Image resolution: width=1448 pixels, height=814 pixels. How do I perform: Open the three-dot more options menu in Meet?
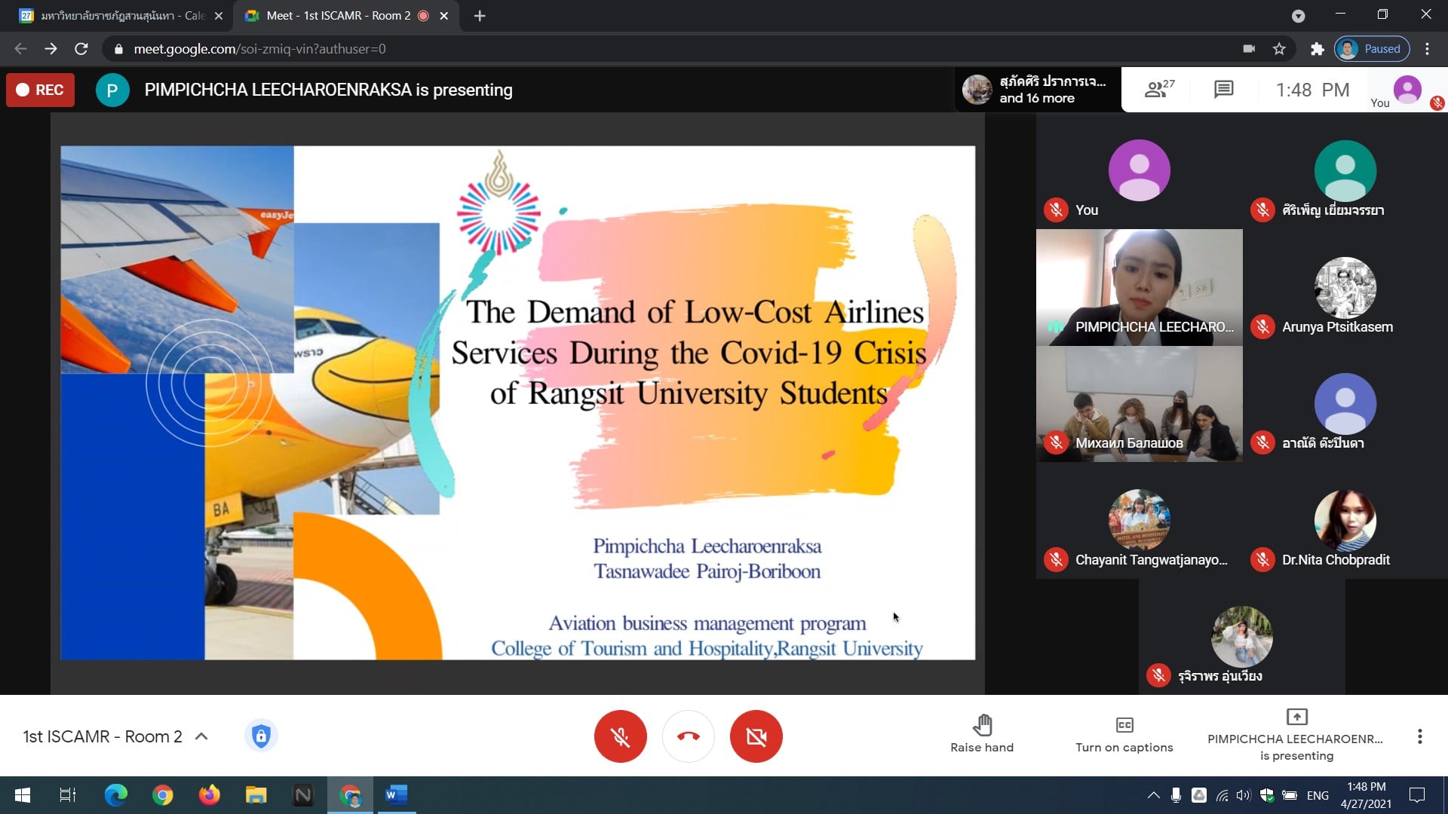[x=1419, y=736]
